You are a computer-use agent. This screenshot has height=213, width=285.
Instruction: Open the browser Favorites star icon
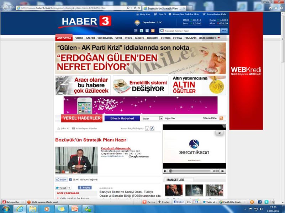(276, 8)
